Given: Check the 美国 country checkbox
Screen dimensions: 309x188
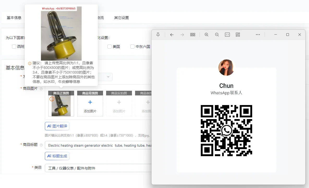Looking at the screenshot, I should coord(110,47).
